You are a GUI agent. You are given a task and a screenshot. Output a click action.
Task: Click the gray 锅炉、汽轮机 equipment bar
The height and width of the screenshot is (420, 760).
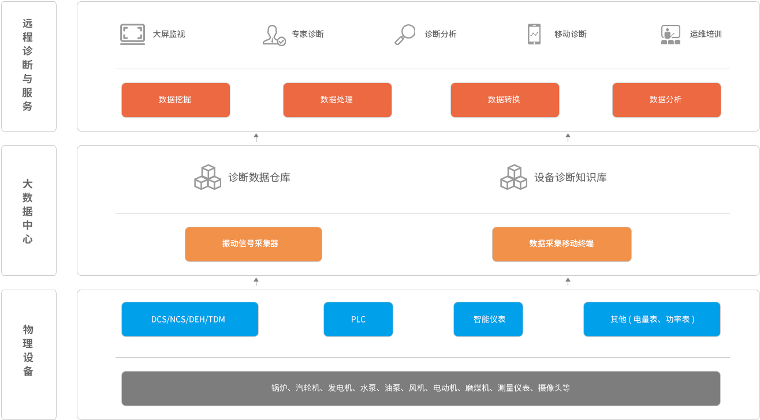420,389
